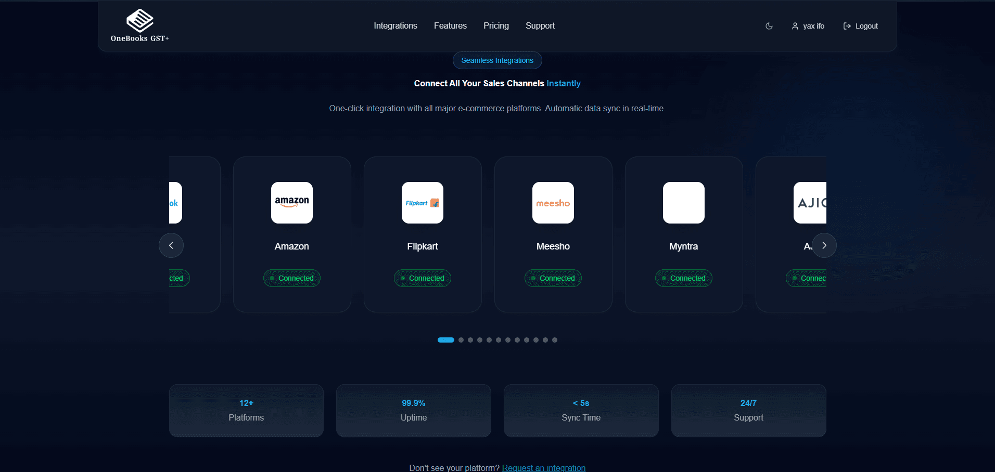
Task: Show next carousel slide with right chevron
Action: [x=824, y=245]
